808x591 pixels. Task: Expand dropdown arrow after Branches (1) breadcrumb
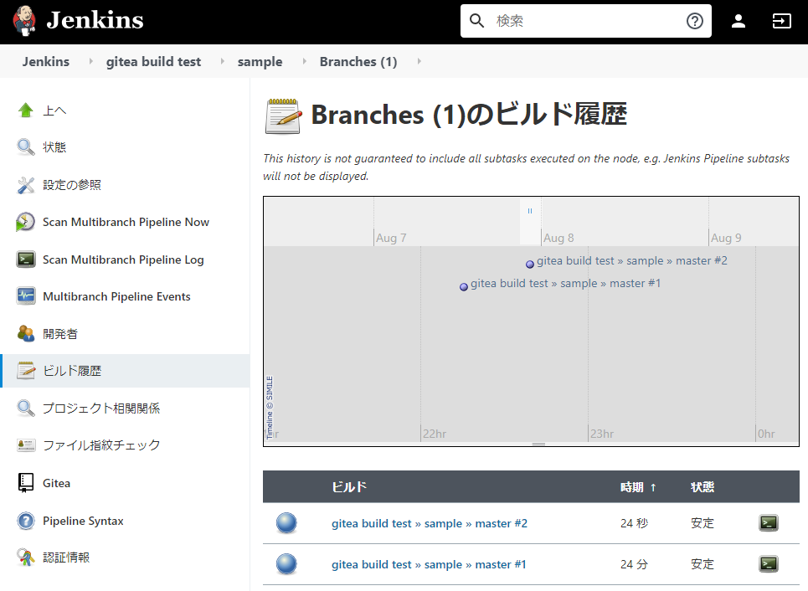[419, 61]
